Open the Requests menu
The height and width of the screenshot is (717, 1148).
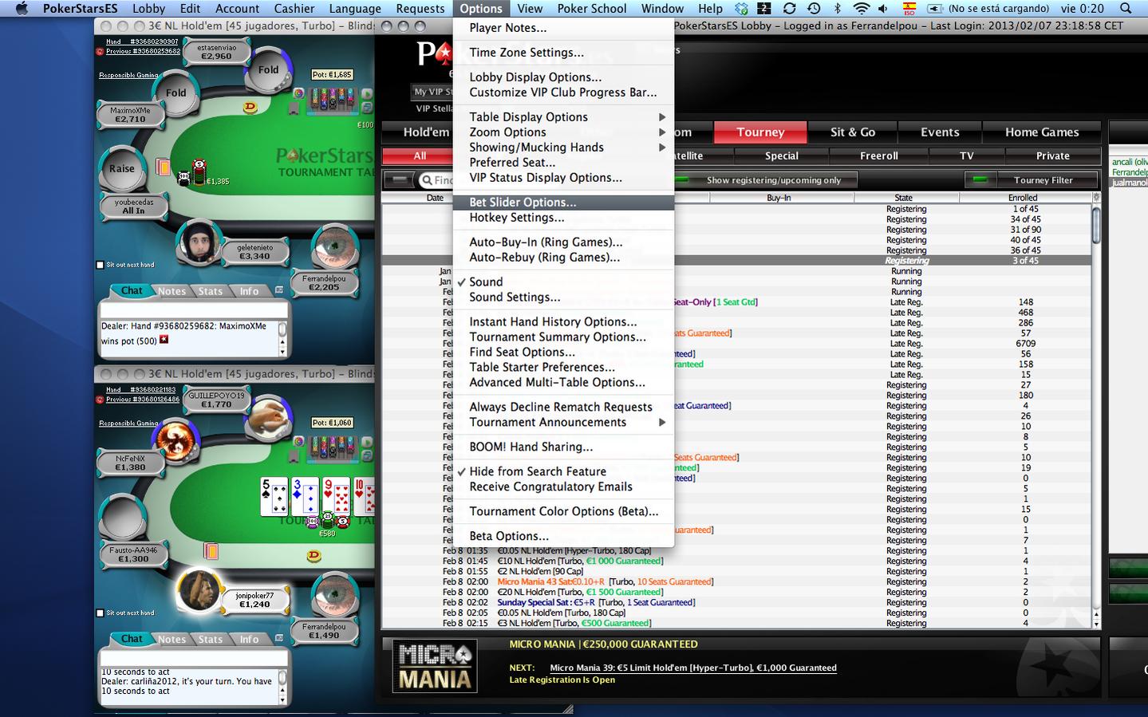tap(420, 9)
